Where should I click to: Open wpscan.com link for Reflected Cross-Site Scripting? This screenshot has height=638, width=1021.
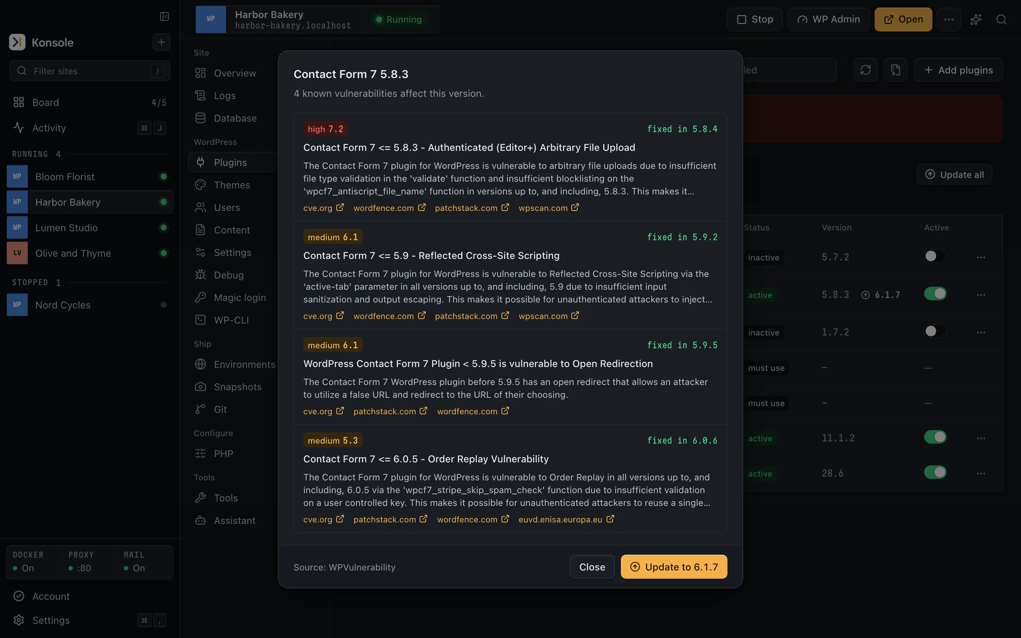[x=548, y=316]
